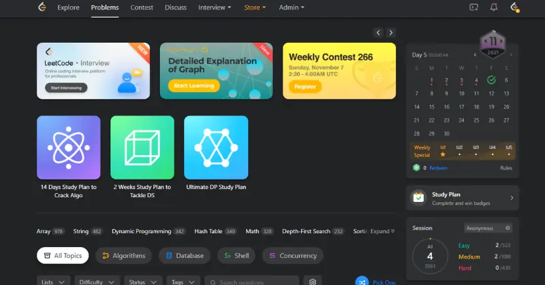Click the Pick One shuffle icon

[x=362, y=281]
